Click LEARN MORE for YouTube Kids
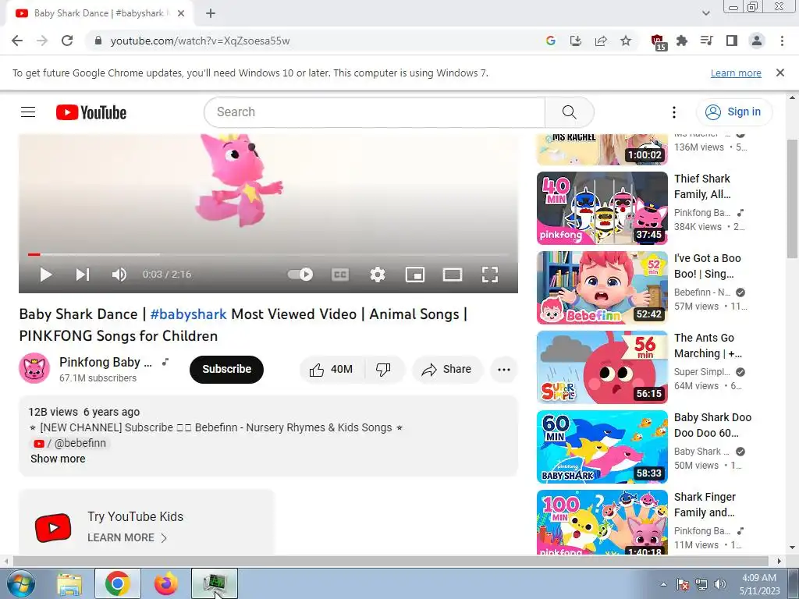The image size is (799, 599). coord(127,538)
